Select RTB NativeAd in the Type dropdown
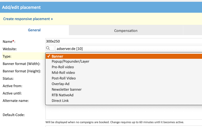202x127 pixels. click(124, 95)
